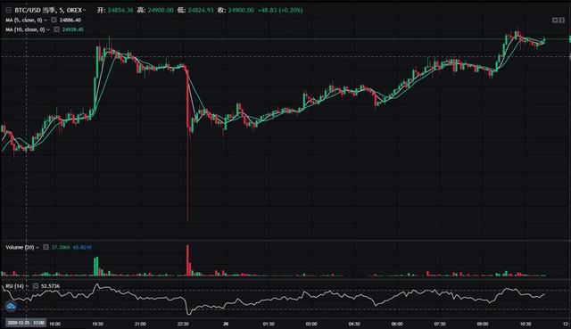Click the low price value 24824.93
571x329 pixels.
click(201, 10)
